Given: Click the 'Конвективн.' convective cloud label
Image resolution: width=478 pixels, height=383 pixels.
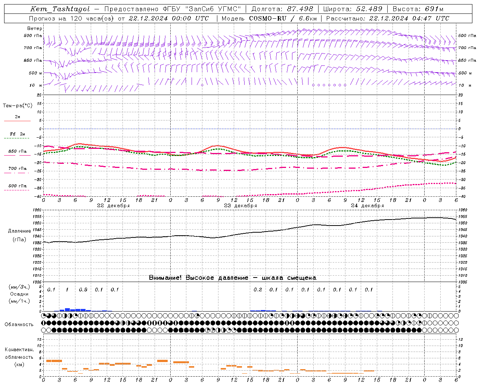Looking at the screenshot, I should 19,350.
